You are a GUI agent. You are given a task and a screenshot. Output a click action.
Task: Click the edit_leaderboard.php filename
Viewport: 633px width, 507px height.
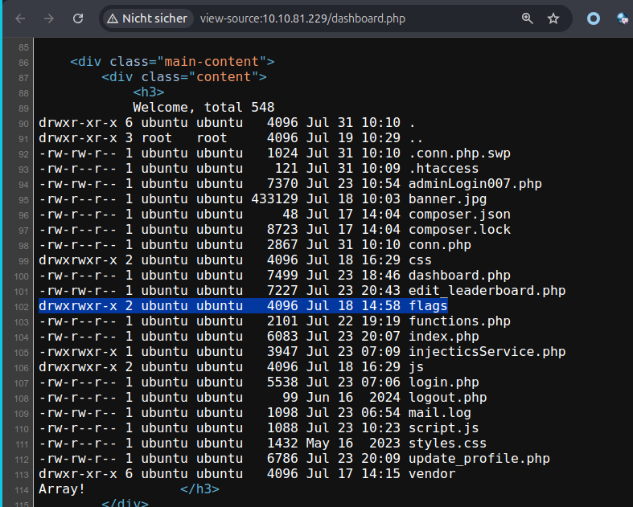coord(487,291)
